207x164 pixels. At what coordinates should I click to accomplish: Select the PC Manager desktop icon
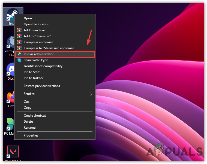(10, 126)
